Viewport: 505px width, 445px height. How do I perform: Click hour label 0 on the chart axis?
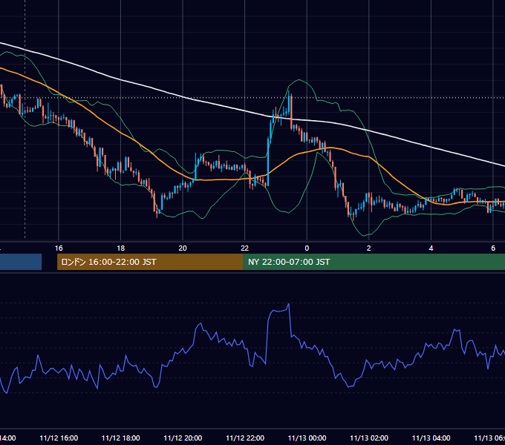(307, 248)
